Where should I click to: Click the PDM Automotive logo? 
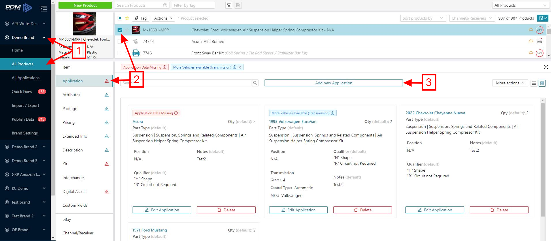coord(19,8)
